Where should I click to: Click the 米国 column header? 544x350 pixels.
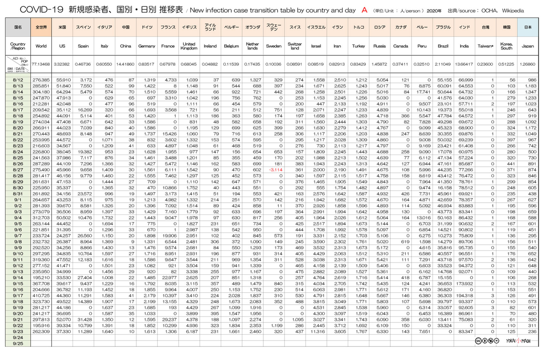(63, 27)
